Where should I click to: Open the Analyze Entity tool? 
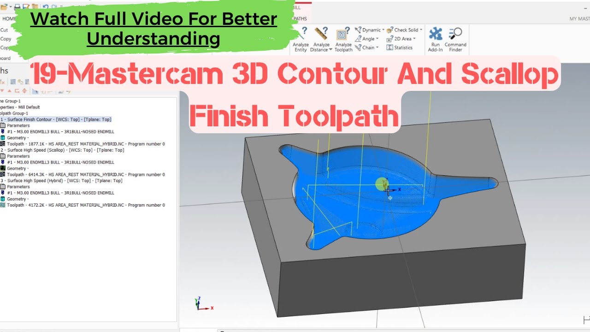(x=301, y=40)
